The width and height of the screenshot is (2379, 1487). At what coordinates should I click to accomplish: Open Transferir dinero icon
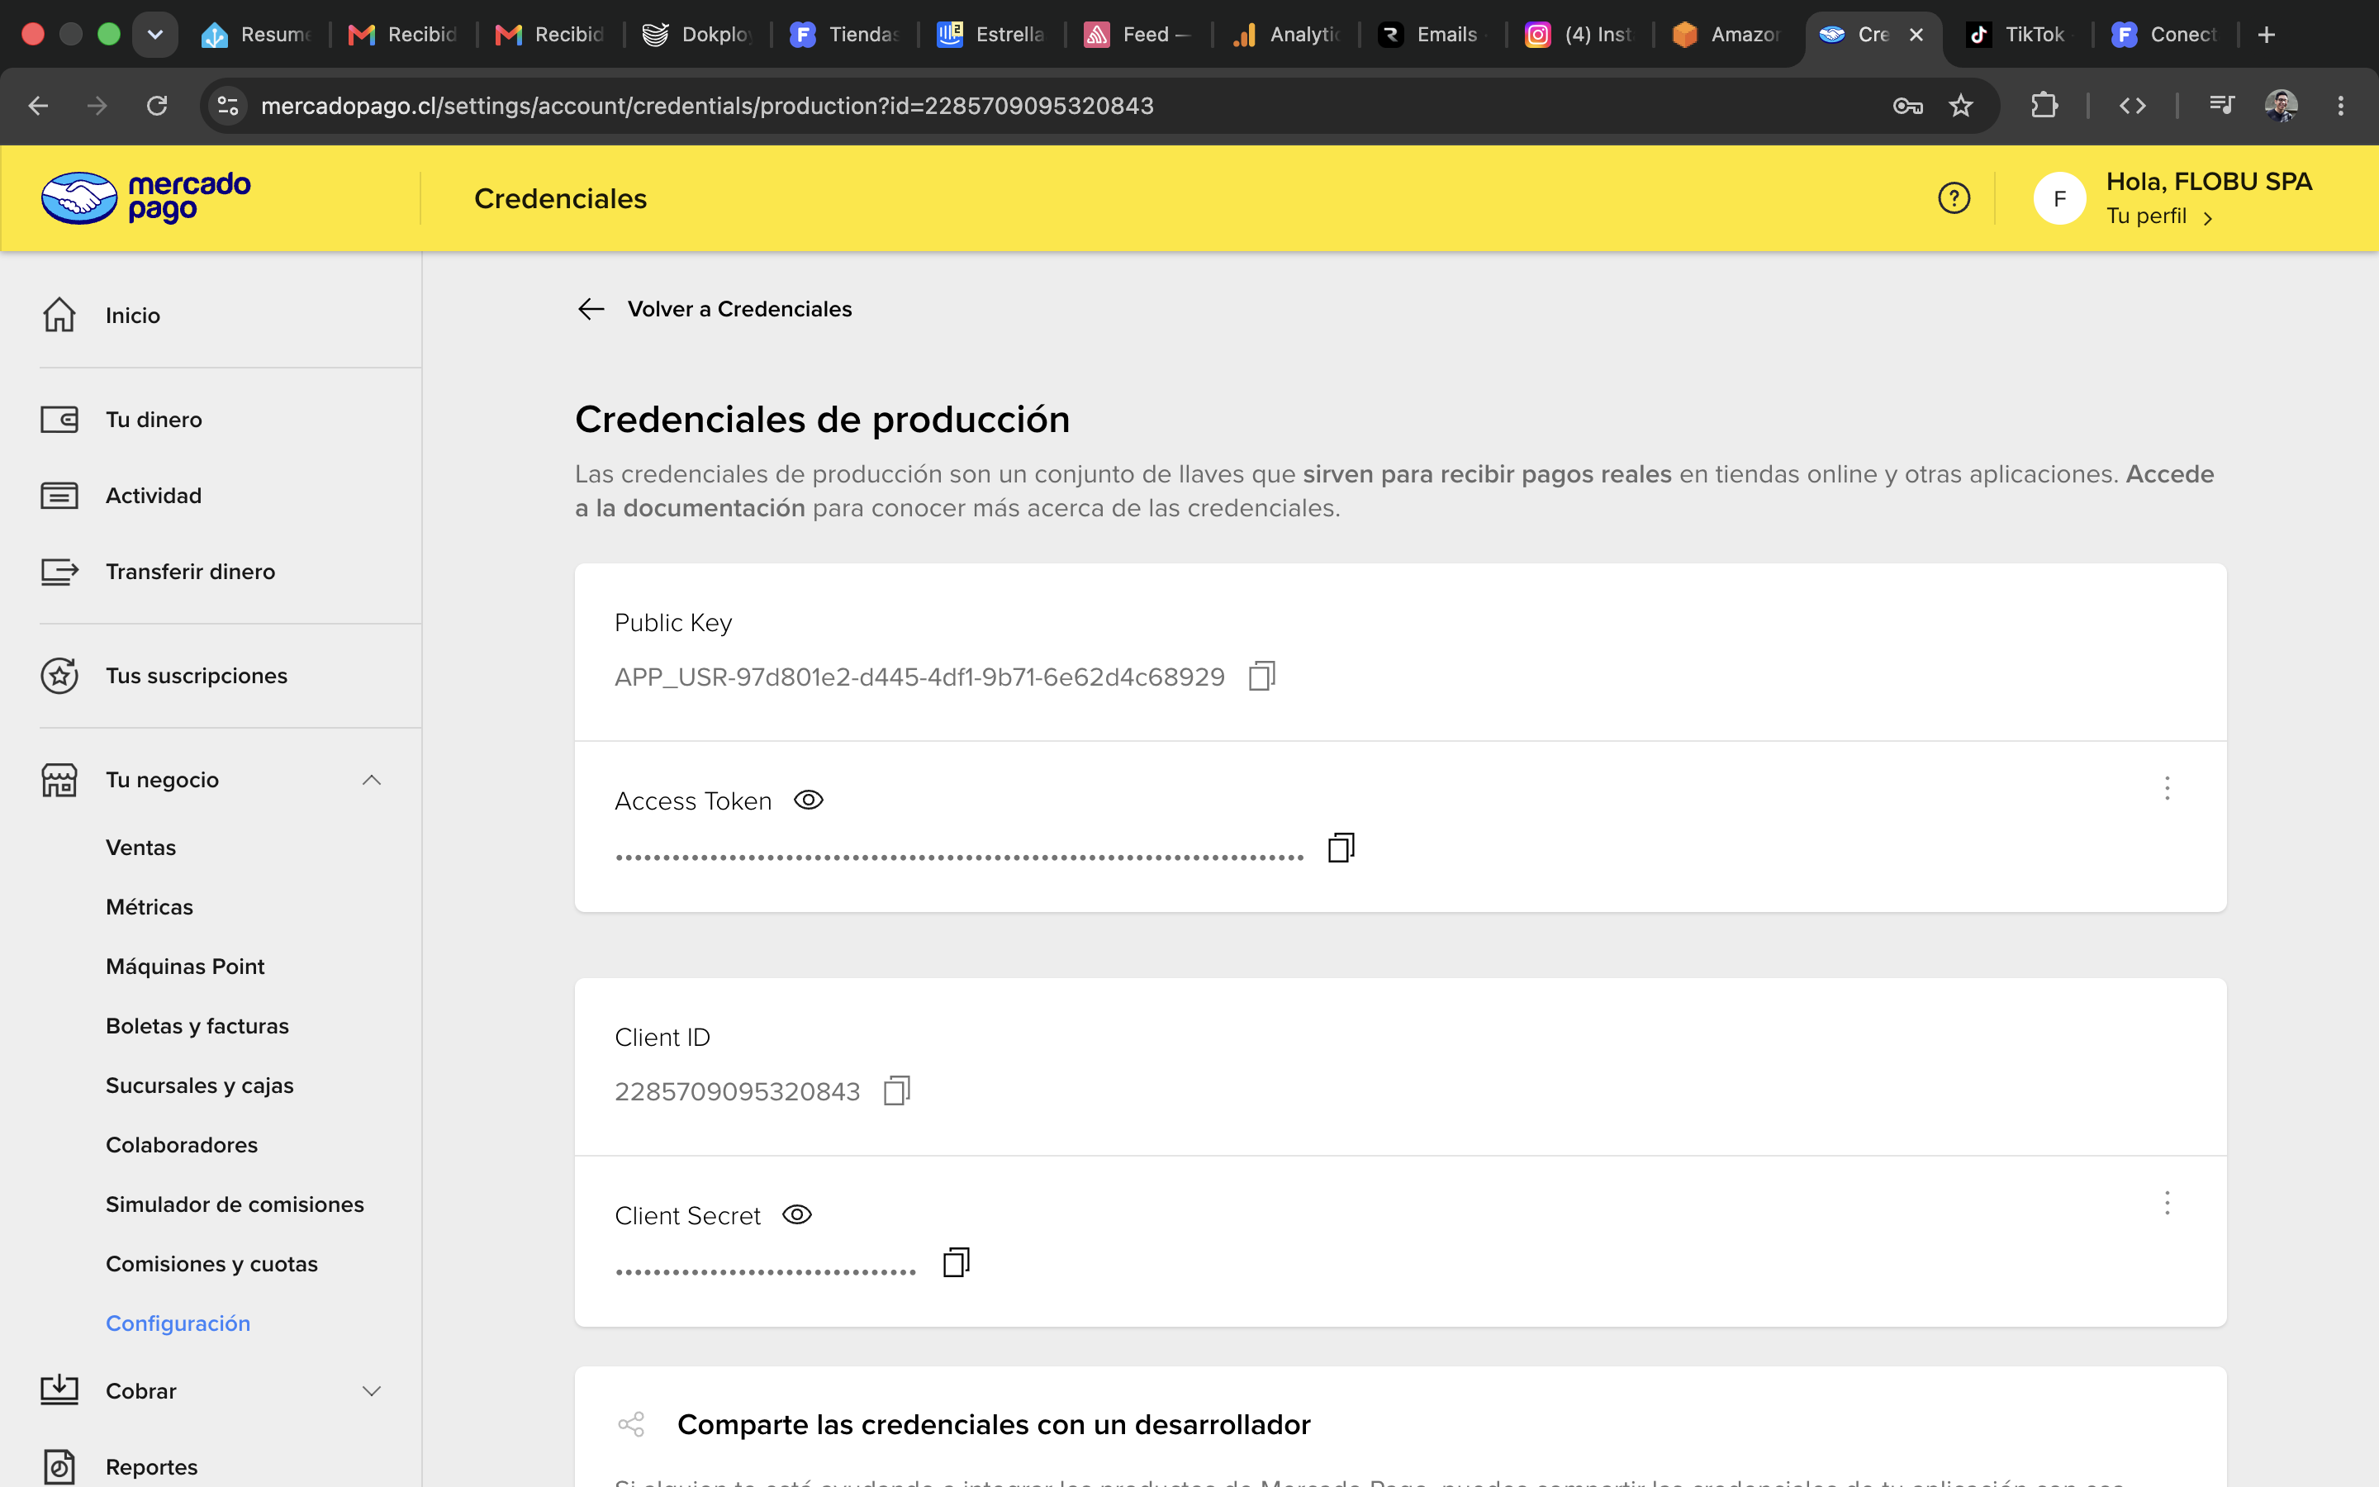click(59, 572)
